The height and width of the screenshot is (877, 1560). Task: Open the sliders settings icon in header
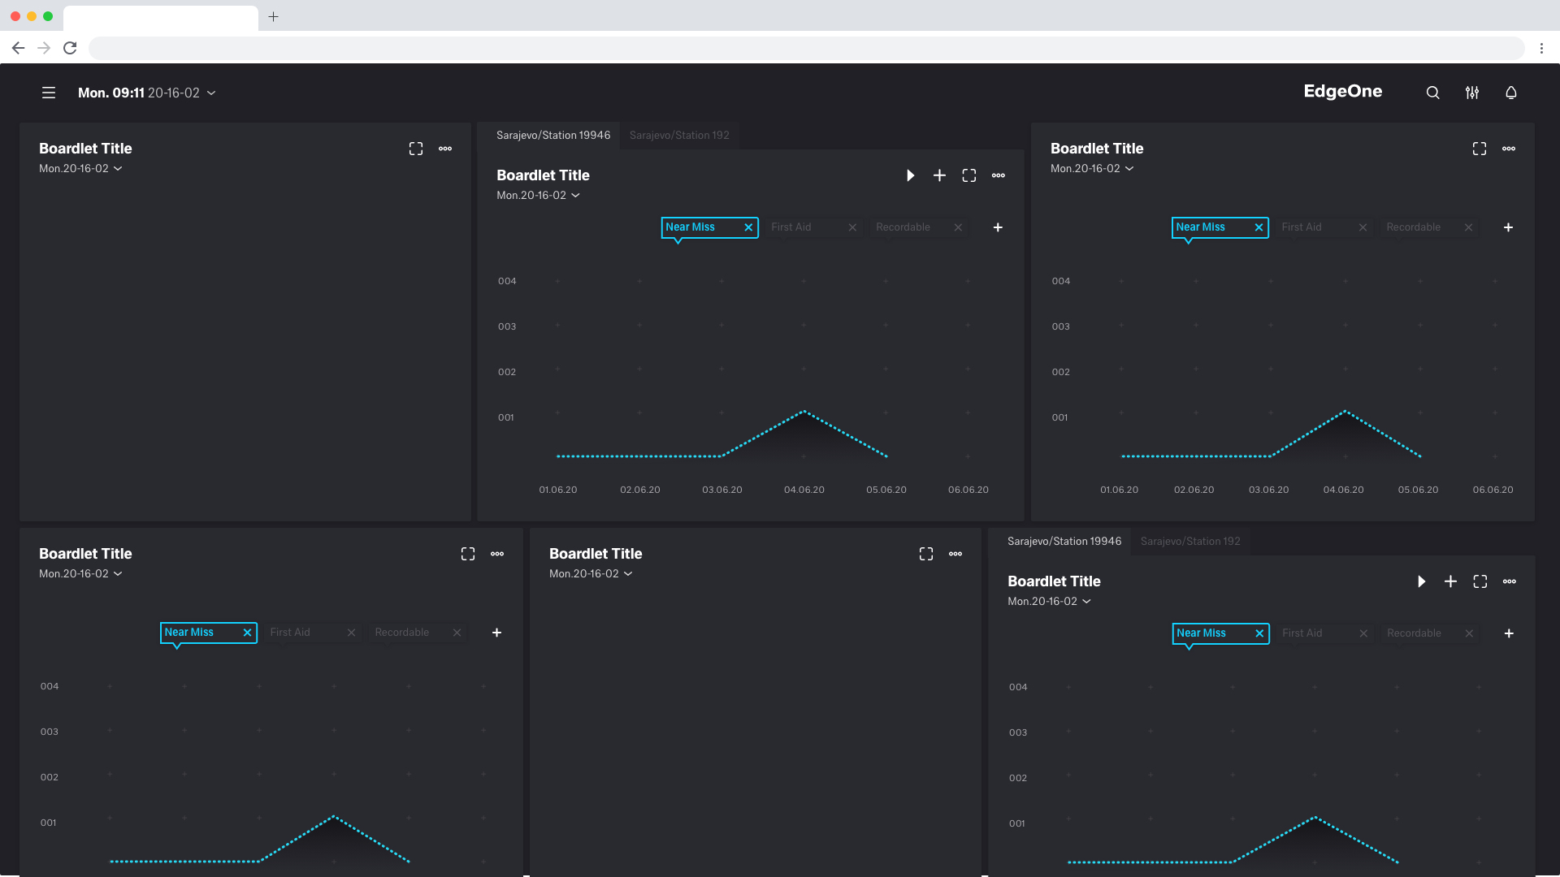pos(1471,93)
